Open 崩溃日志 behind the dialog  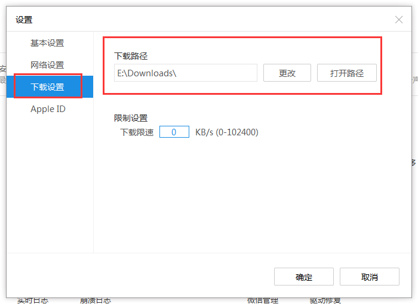tap(96, 300)
